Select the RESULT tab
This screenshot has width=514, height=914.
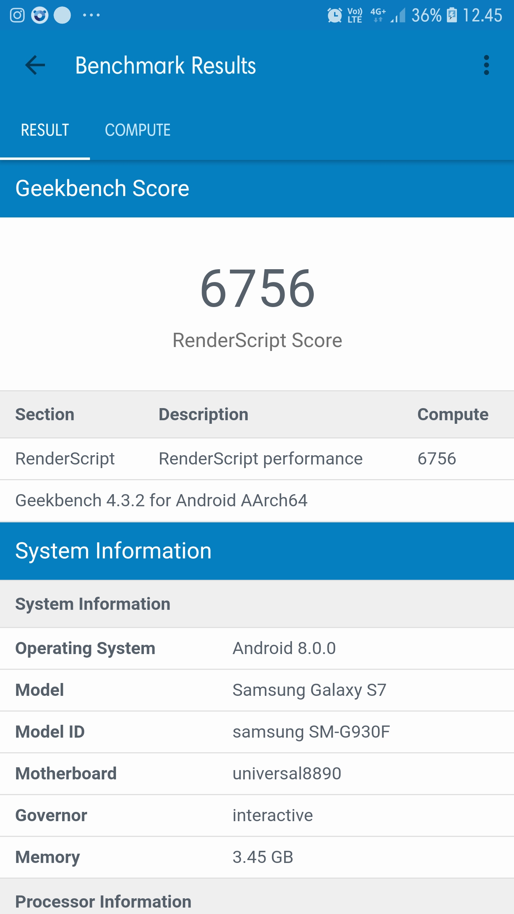[x=45, y=130]
